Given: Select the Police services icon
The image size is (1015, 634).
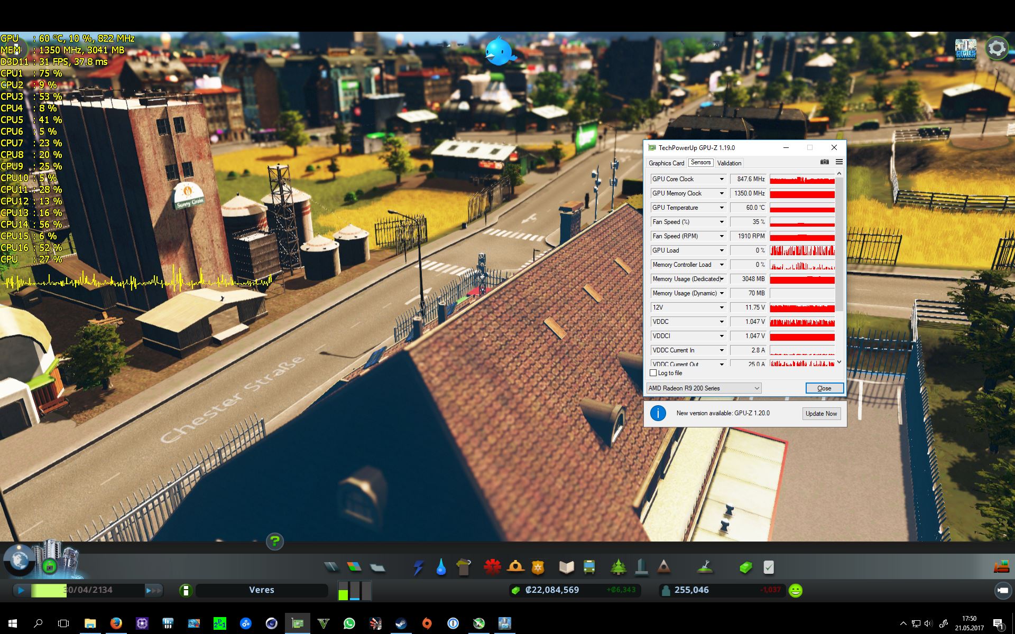Looking at the screenshot, I should (x=538, y=568).
